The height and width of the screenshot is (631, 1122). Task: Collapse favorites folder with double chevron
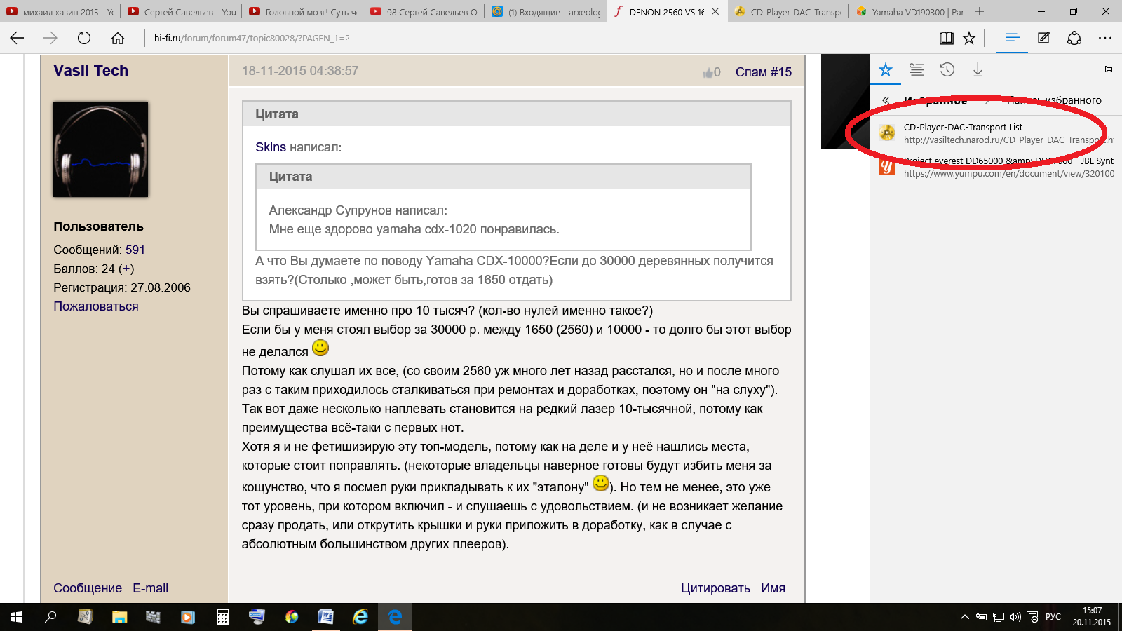coord(886,100)
